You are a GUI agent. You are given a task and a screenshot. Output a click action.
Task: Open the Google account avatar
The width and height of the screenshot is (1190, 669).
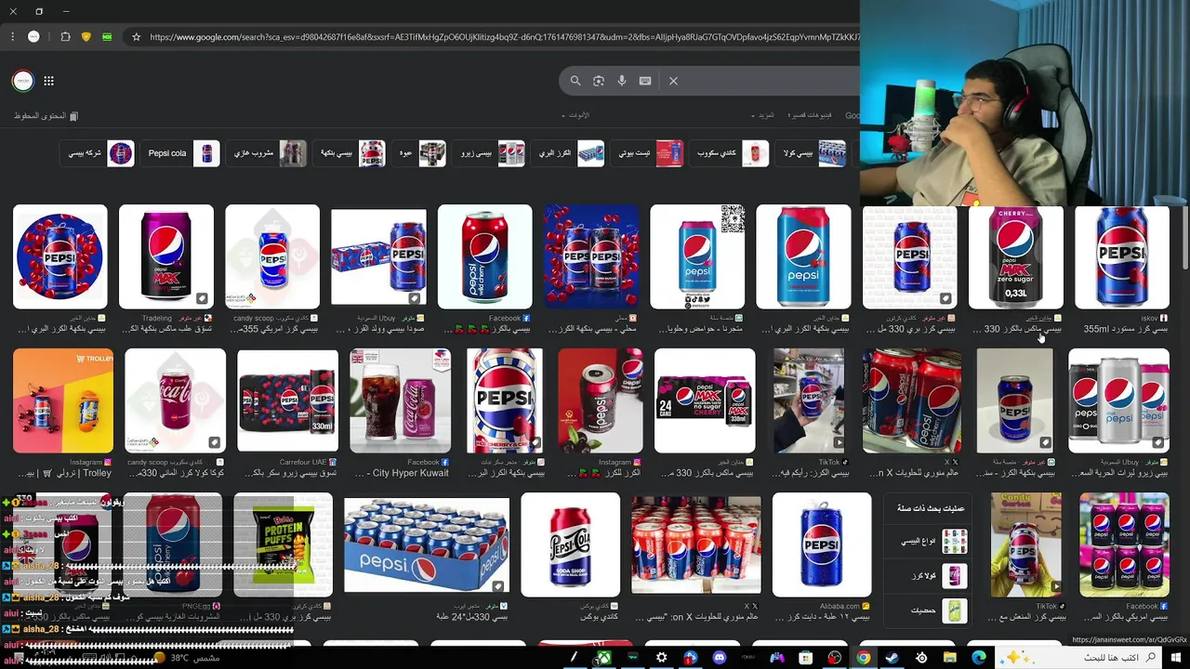22,81
